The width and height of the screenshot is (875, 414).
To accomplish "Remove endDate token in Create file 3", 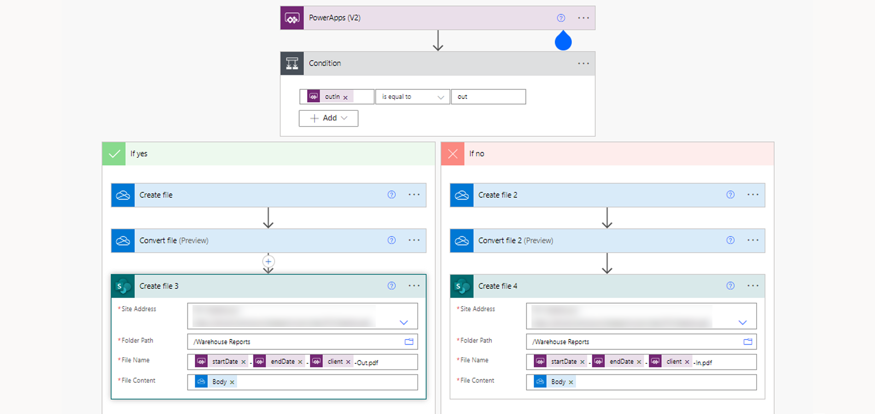I will coord(300,362).
